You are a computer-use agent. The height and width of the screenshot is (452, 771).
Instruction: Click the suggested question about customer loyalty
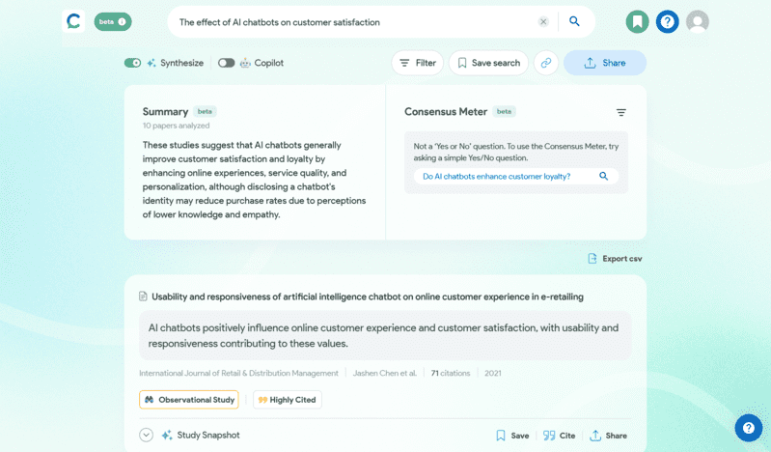click(497, 177)
